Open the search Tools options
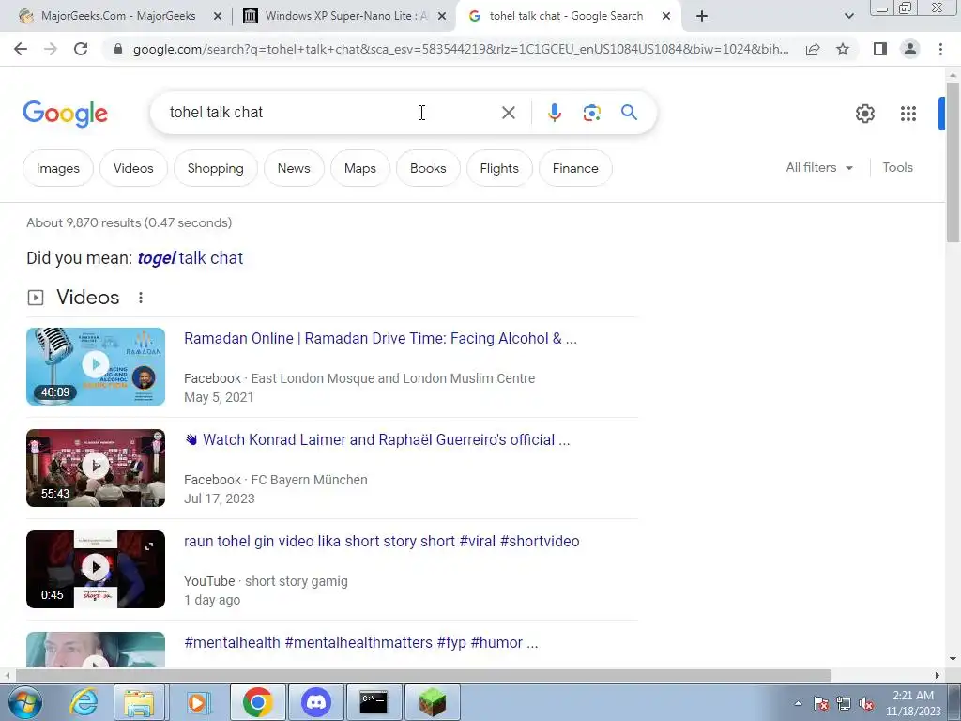 click(897, 167)
